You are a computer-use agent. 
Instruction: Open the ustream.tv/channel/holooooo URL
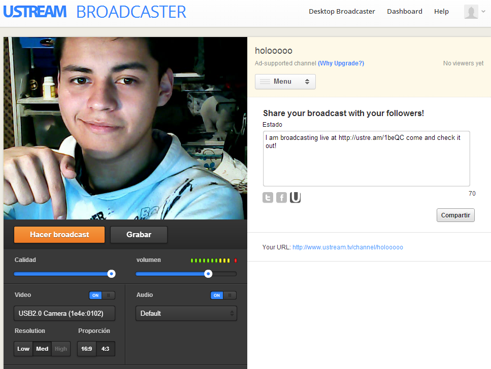tap(348, 247)
